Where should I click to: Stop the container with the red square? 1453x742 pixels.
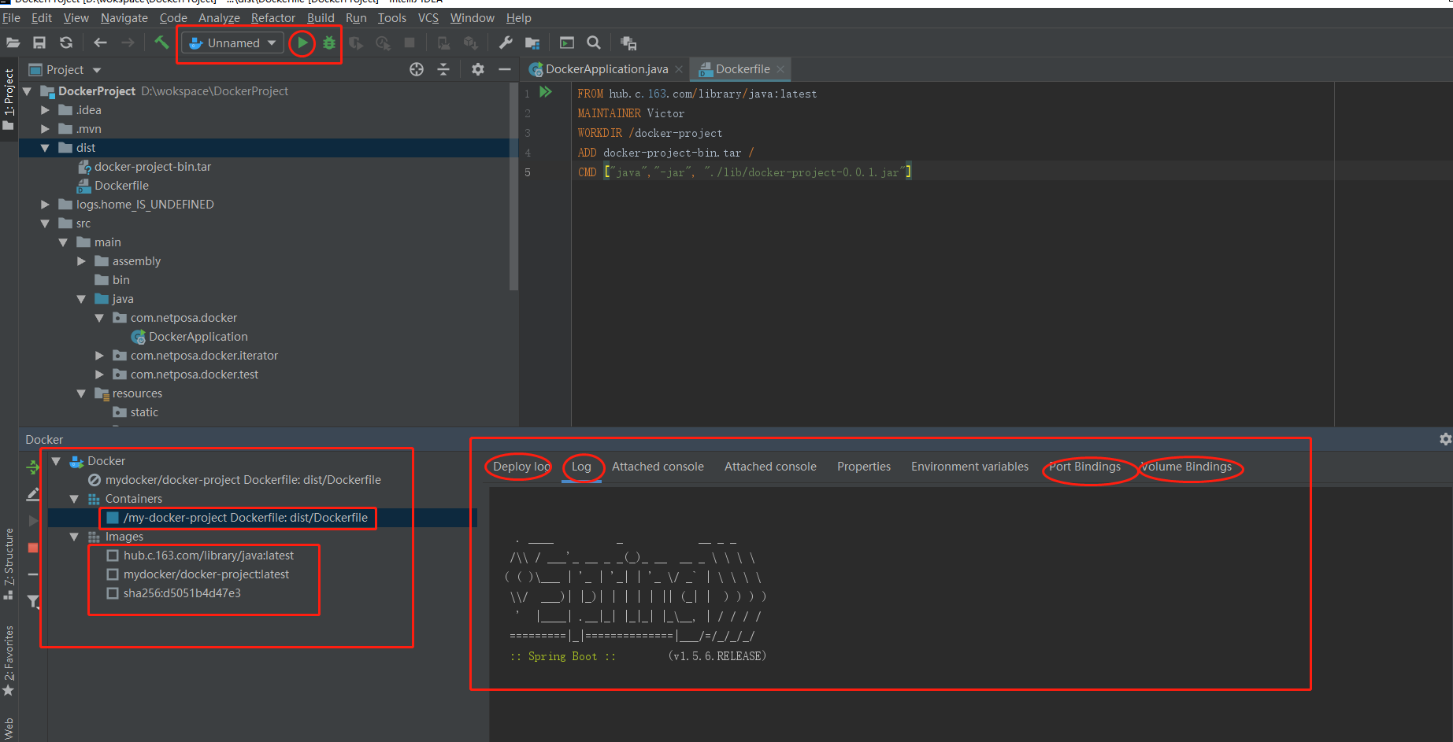(x=33, y=548)
